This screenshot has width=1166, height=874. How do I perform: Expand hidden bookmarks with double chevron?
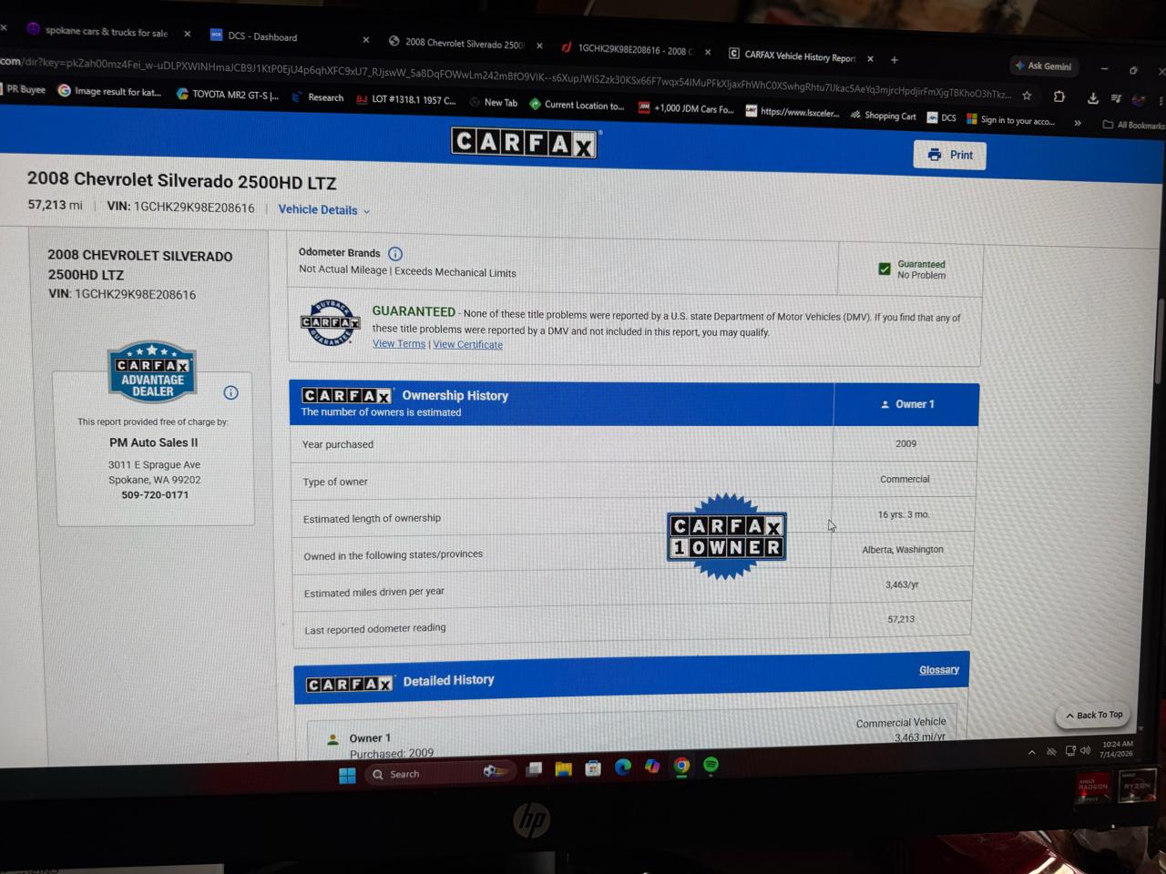coord(1078,122)
